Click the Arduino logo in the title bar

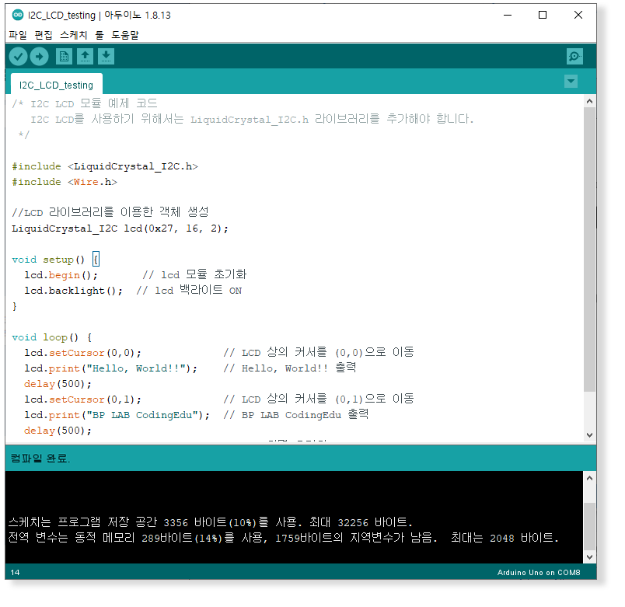[18, 15]
